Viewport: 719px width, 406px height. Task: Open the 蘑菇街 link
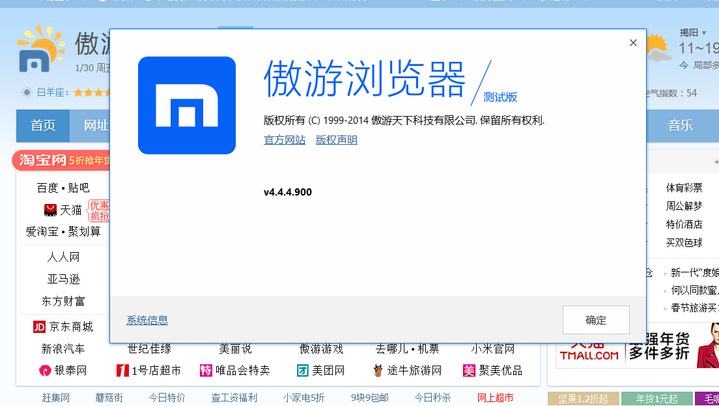point(109,398)
